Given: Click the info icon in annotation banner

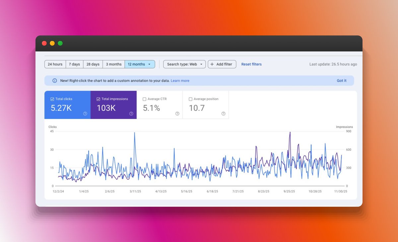Looking at the screenshot, I should (54, 81).
